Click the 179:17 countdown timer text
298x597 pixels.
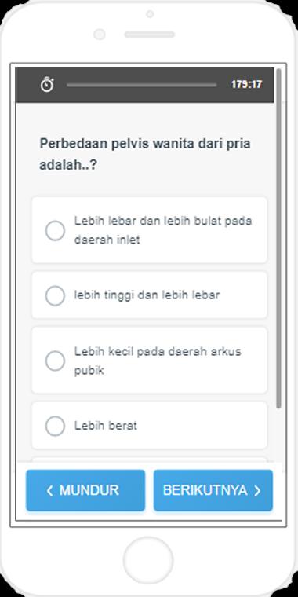(x=247, y=85)
